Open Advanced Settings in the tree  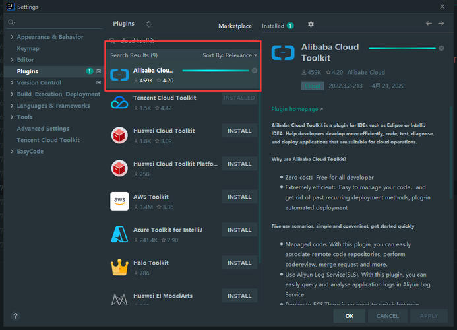[43, 129]
